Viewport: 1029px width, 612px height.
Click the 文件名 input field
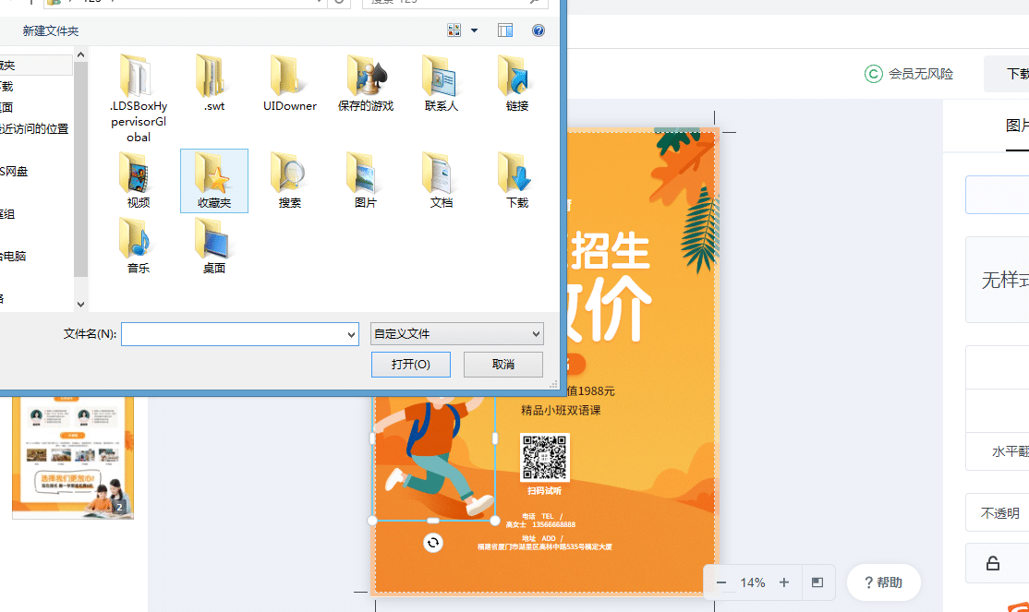(x=234, y=334)
